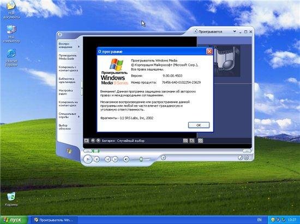Select the Мой компьютер desktop icon
The width and height of the screenshot is (300, 224).
(11, 34)
